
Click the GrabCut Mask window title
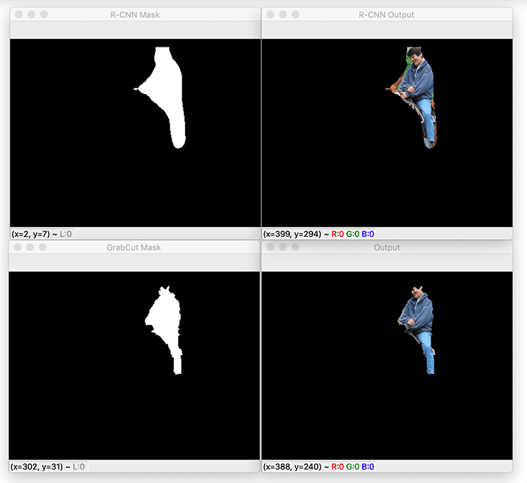[x=135, y=248]
